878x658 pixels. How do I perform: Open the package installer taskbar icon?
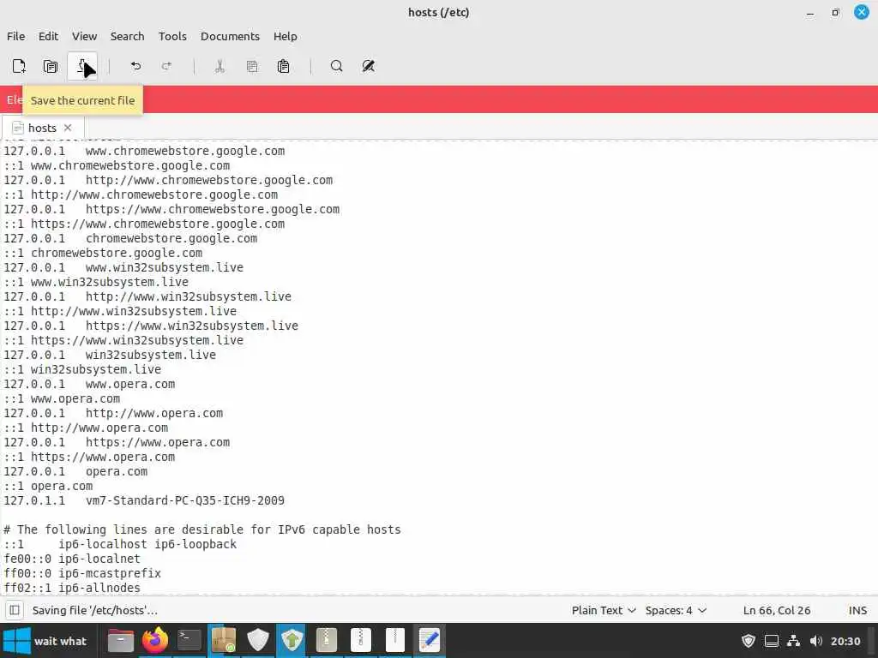click(224, 641)
